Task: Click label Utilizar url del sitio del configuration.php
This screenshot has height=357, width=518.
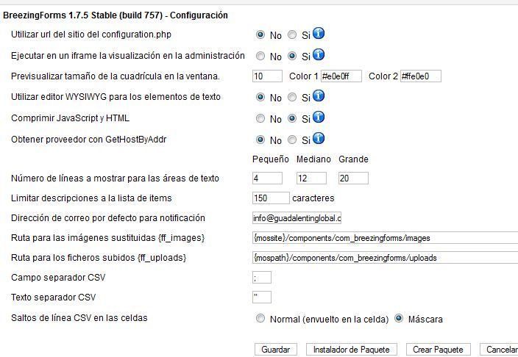Action: (x=91, y=35)
